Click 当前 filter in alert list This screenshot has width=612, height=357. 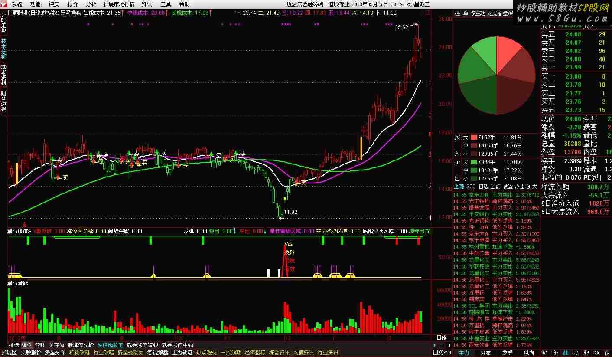[495, 187]
